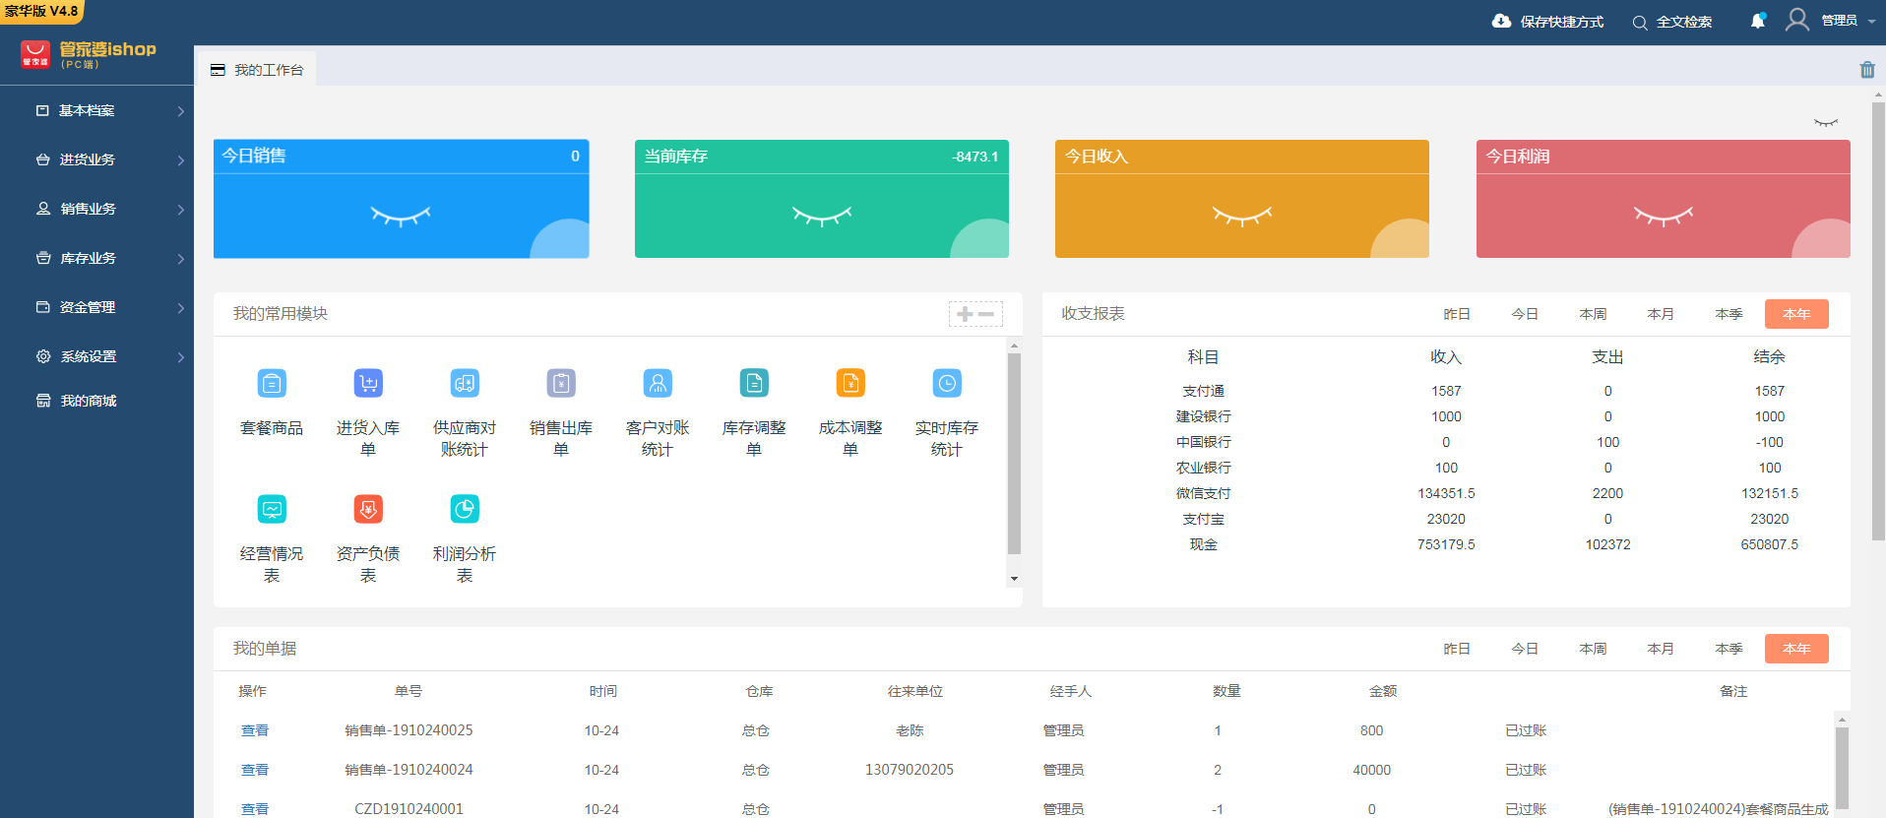Screen dimensions: 1886x818
Task: Click the notification bell icon
Action: click(x=1758, y=21)
